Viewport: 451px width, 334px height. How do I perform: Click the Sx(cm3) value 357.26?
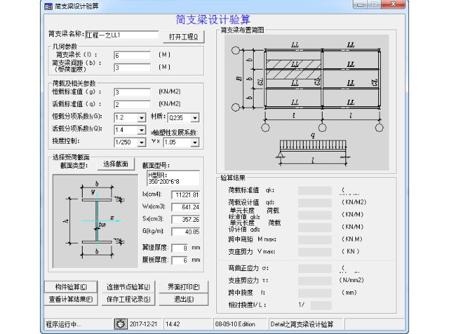point(186,219)
